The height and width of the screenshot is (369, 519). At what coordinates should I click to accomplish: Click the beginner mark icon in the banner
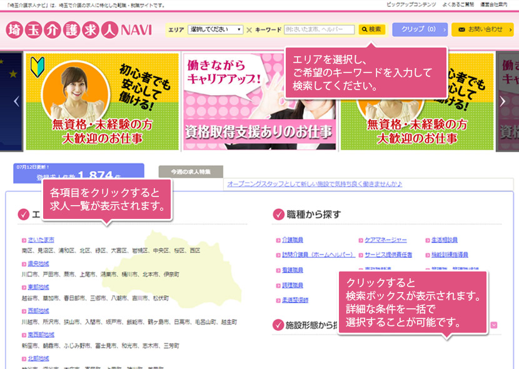39,66
